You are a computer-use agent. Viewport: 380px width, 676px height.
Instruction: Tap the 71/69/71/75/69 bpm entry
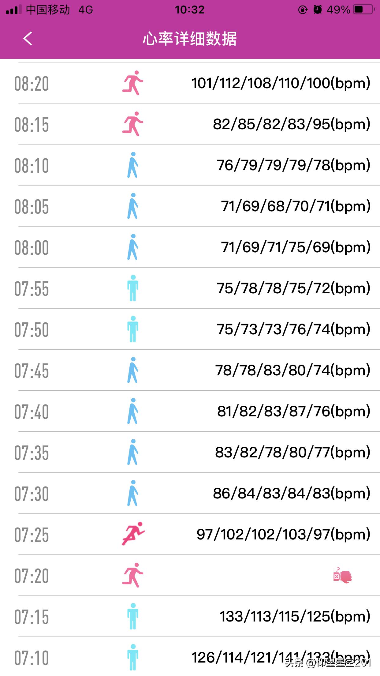coord(296,247)
